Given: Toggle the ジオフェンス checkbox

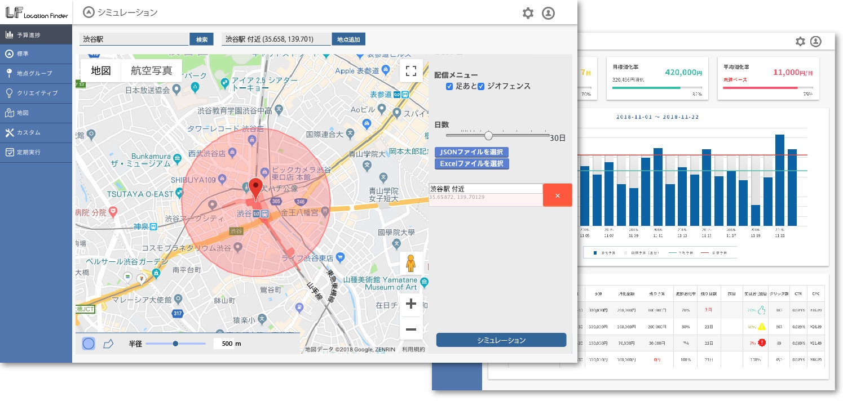Looking at the screenshot, I should point(482,86).
